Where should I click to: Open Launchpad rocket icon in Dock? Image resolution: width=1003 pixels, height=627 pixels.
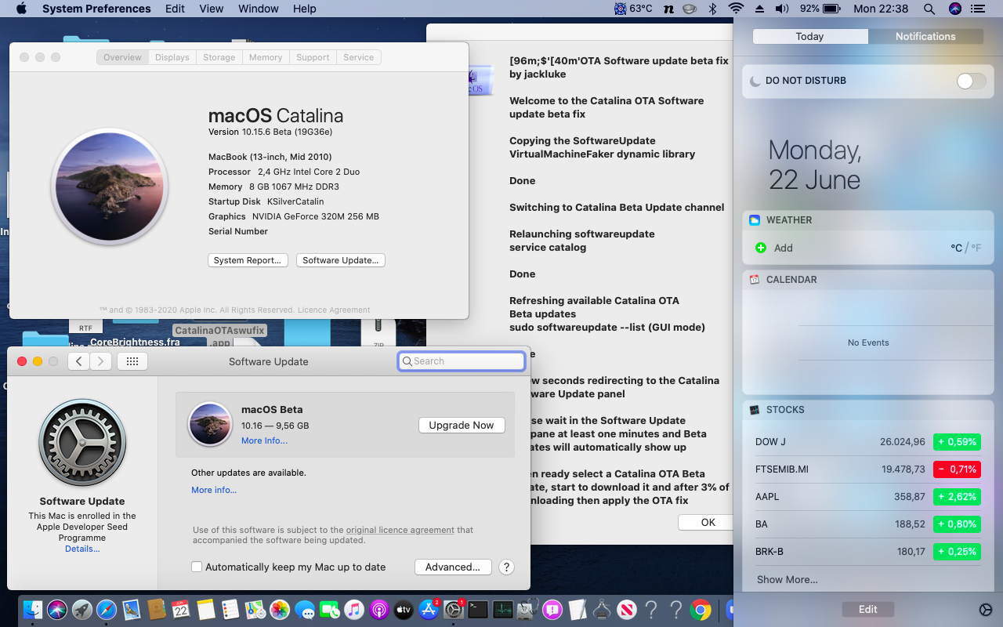coord(81,609)
